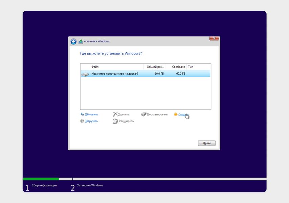Open the Обновить link
Screen dimensions: 289x203
click(x=91, y=114)
